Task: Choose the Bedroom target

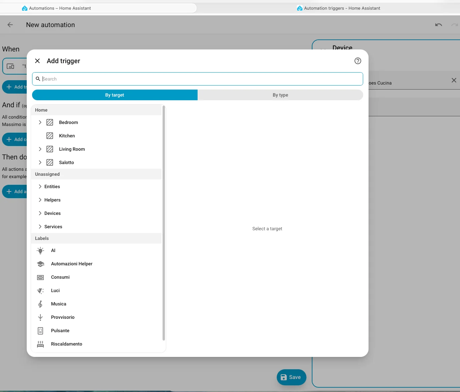Action: [96, 122]
